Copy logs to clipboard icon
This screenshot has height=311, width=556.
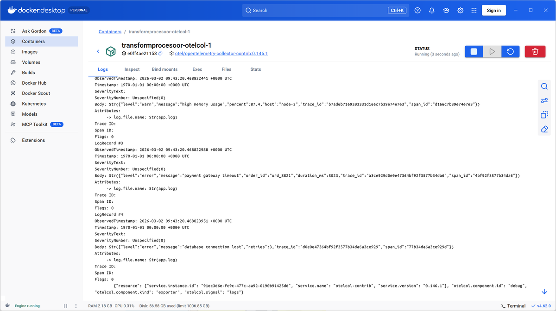(544, 115)
